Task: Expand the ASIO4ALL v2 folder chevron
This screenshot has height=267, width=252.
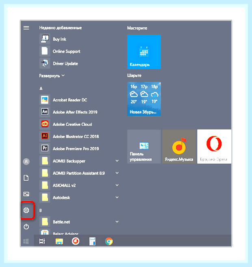Action: [117, 185]
